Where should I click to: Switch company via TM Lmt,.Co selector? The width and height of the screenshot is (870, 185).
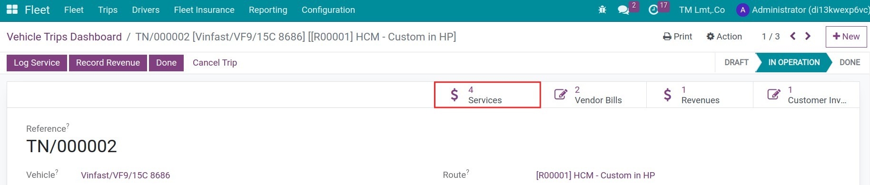click(x=702, y=10)
